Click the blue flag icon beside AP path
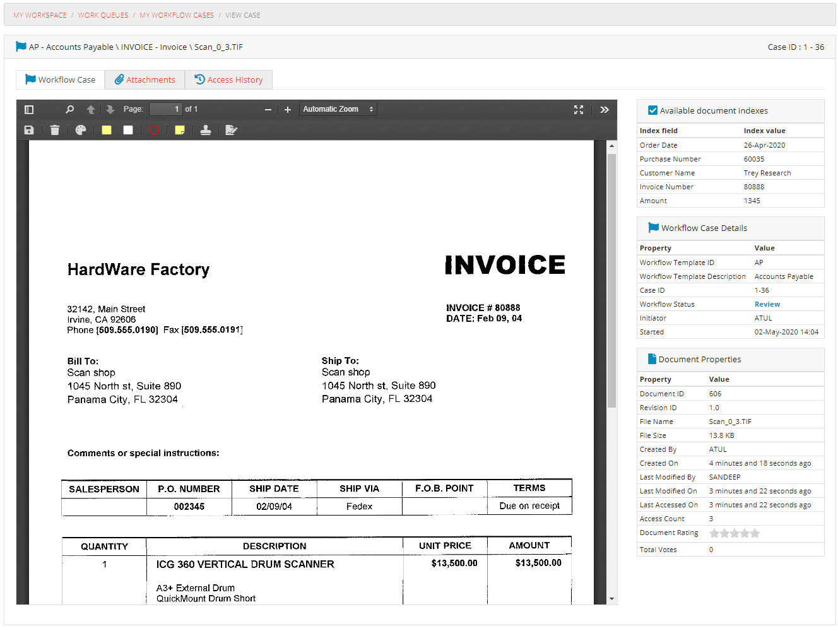The height and width of the screenshot is (631, 838). [x=21, y=46]
